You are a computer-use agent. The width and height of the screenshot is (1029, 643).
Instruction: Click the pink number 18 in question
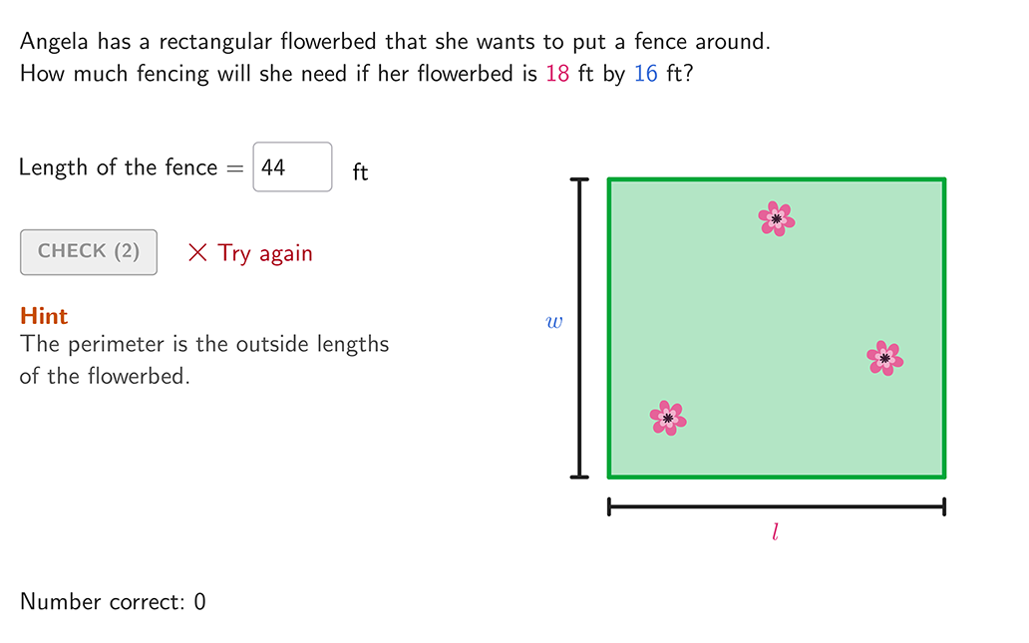557,74
